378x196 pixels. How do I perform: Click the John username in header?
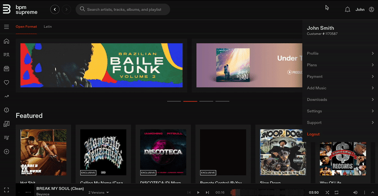360,9
